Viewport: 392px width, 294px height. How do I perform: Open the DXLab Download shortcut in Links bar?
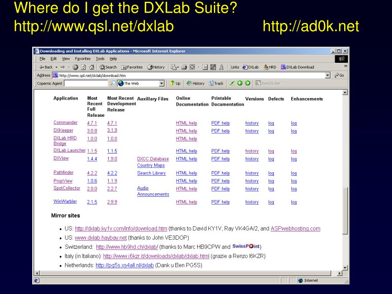coord(297,67)
